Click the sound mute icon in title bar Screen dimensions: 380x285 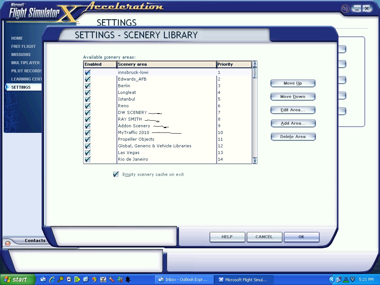(x=345, y=9)
